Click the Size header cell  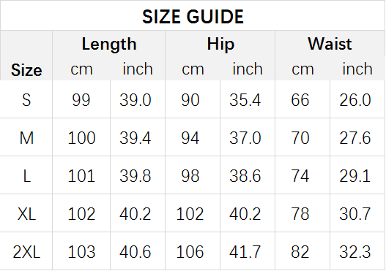pos(26,70)
